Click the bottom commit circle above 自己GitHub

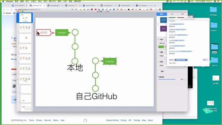pyautogui.click(x=95, y=88)
